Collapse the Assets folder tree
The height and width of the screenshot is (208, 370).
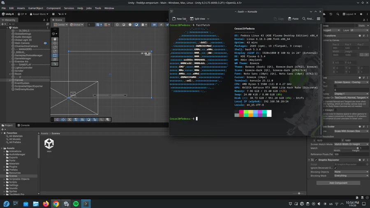point(2,148)
